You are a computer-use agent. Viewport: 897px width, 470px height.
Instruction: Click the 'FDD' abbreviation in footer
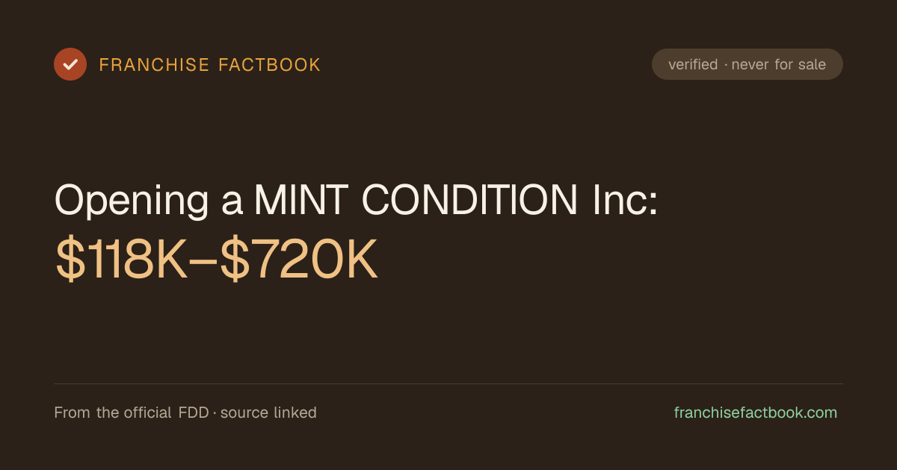click(x=194, y=413)
